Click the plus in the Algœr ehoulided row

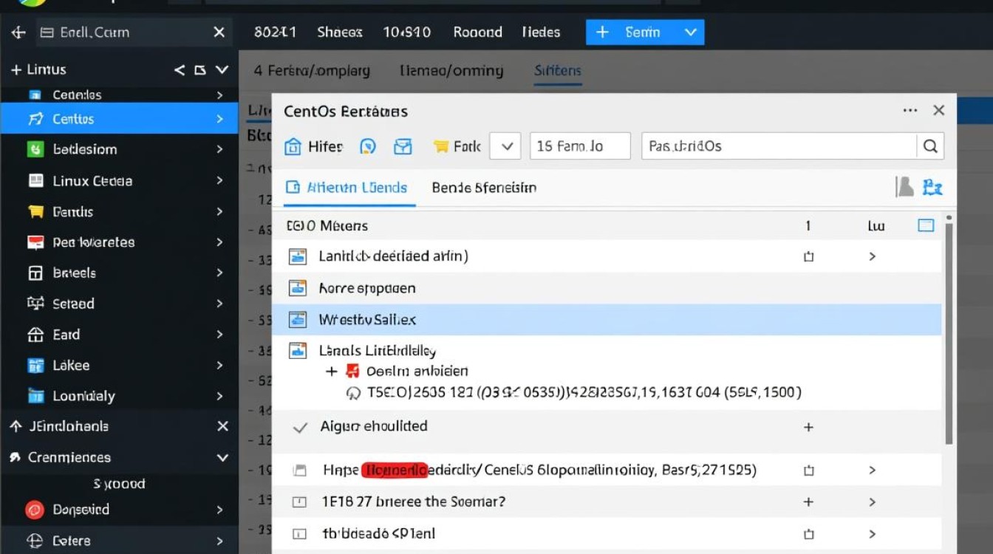[808, 427]
